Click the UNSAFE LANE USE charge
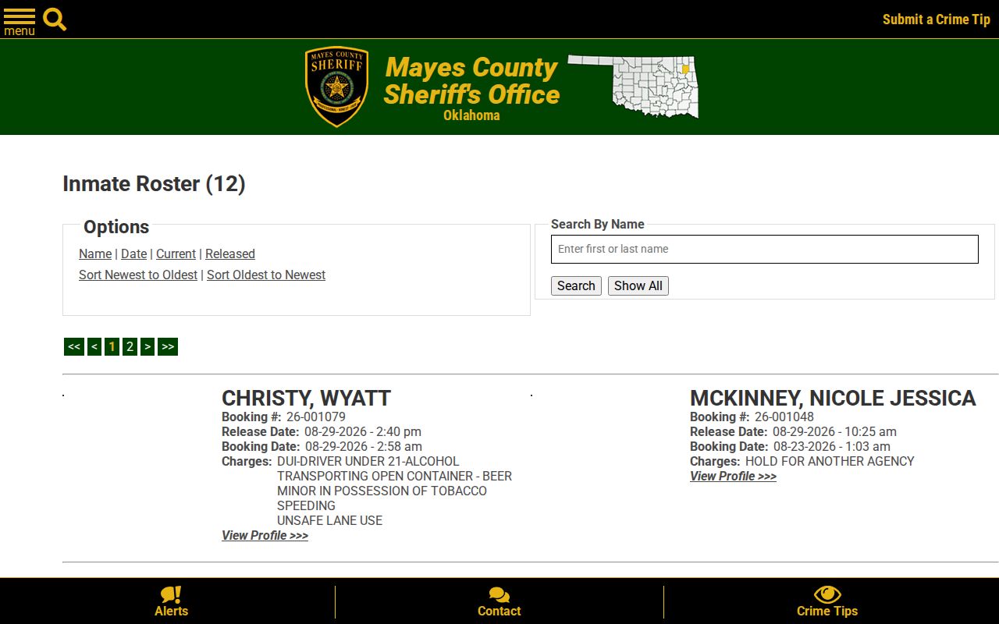 pos(329,520)
